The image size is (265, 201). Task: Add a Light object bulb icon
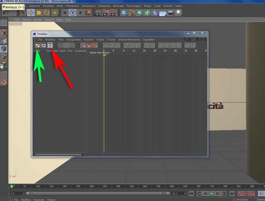(x=178, y=13)
